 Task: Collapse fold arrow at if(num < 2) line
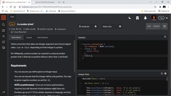[81, 49]
